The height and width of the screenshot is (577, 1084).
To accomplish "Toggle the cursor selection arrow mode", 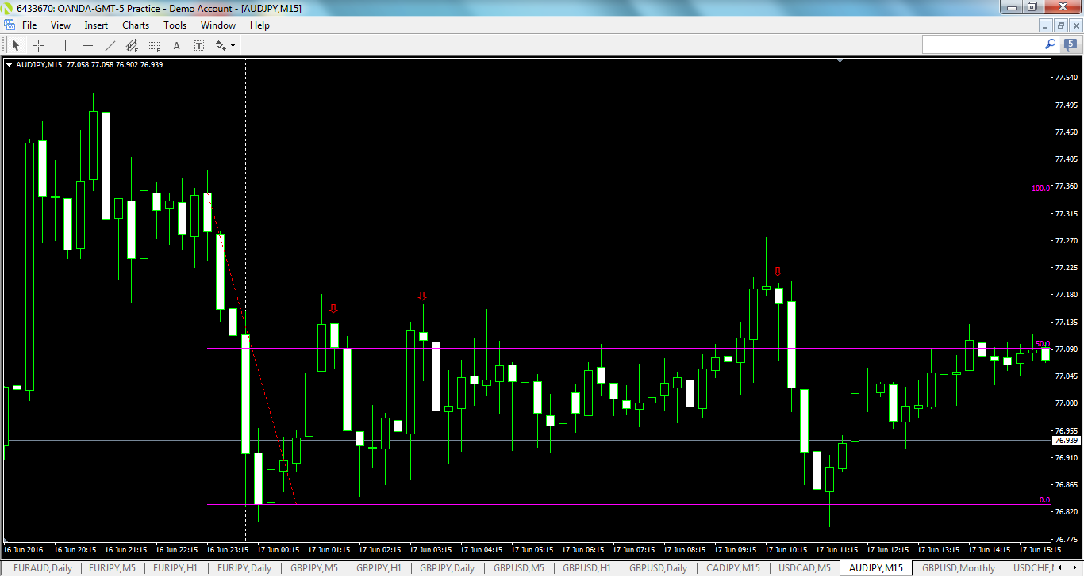I will tap(16, 45).
